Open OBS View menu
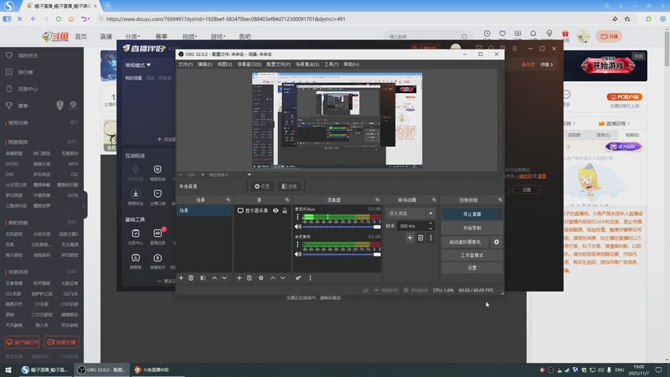This screenshot has width=670, height=377. click(224, 65)
